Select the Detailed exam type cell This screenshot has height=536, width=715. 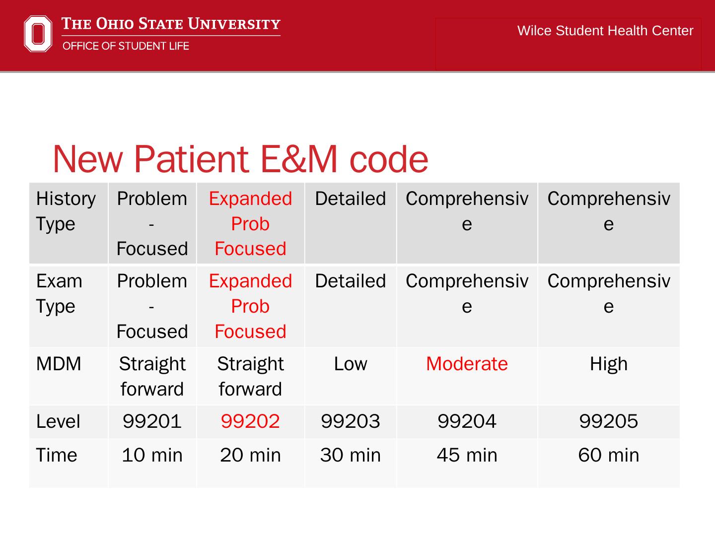pos(351,281)
